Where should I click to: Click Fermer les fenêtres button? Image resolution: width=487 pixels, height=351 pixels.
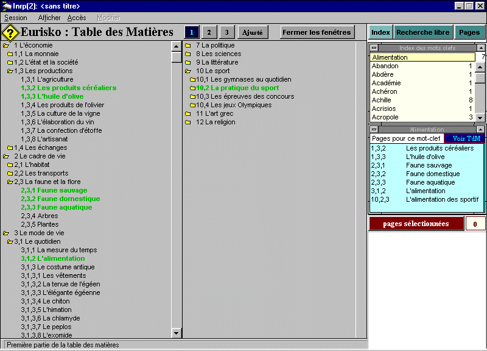317,32
